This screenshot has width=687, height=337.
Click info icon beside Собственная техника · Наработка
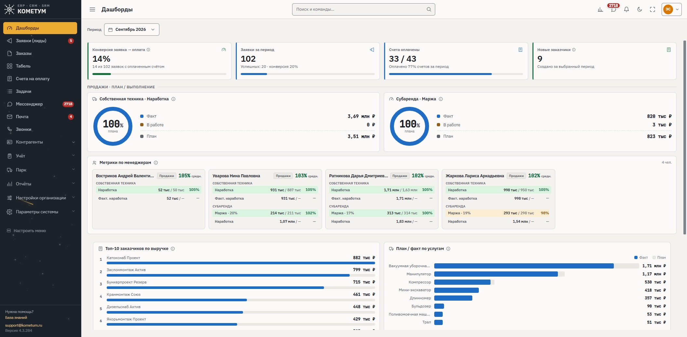tap(173, 99)
